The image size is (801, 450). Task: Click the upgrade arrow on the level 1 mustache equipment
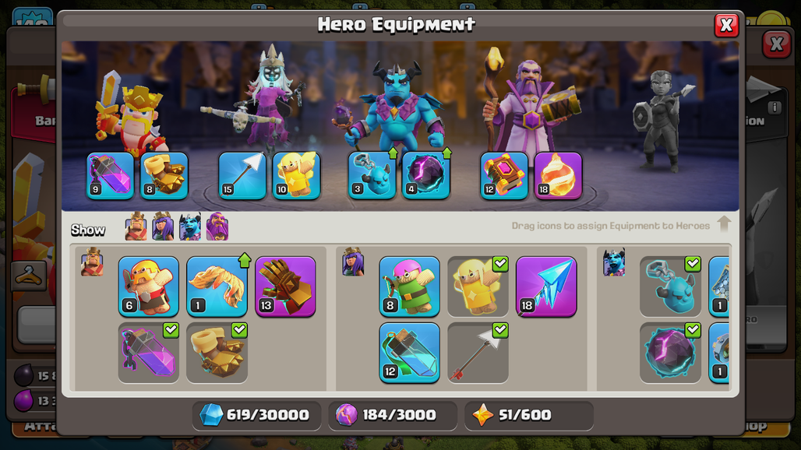[x=245, y=260]
